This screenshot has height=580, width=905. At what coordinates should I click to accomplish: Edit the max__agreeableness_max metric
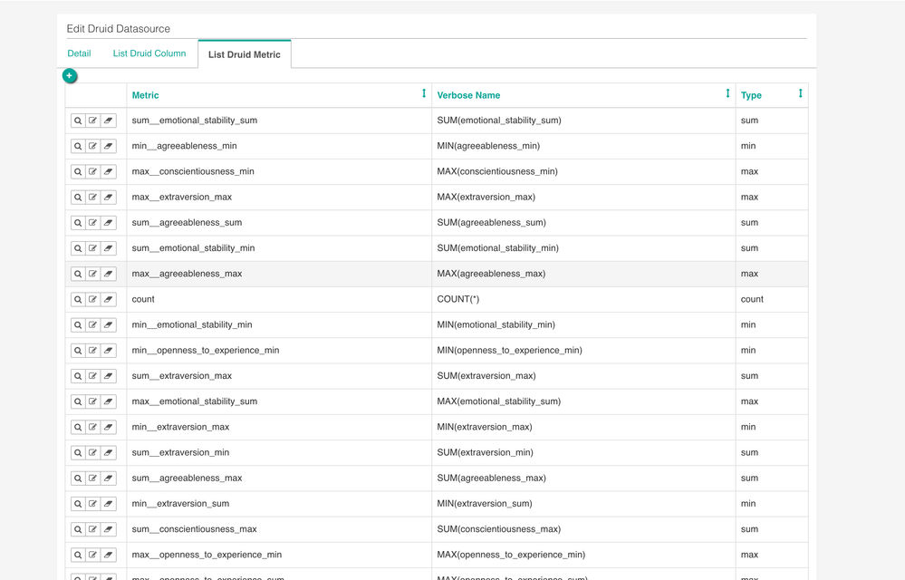[x=91, y=273]
